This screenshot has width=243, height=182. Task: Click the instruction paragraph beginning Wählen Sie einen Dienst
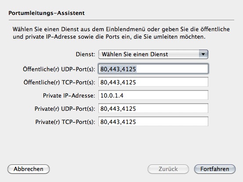(121, 33)
